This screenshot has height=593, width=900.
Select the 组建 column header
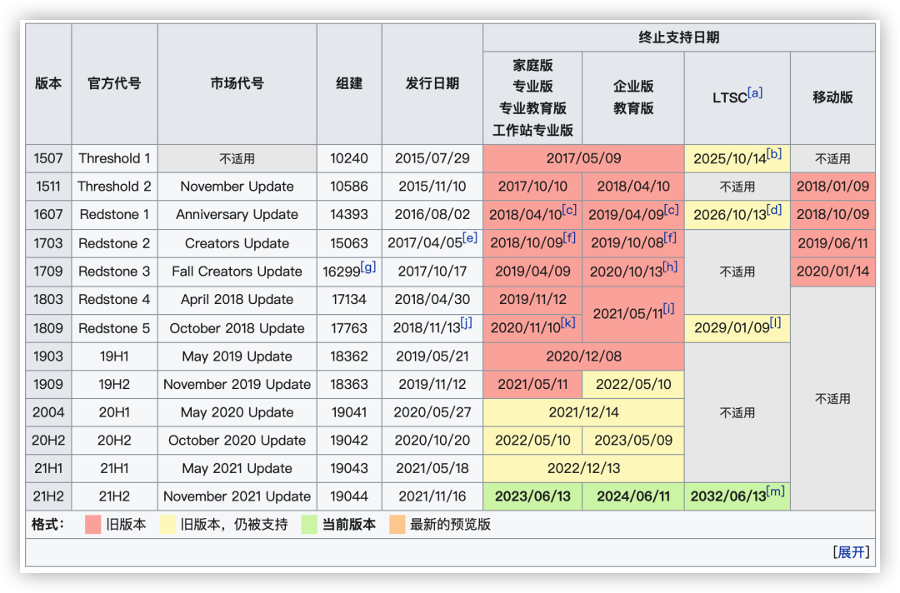click(x=349, y=84)
